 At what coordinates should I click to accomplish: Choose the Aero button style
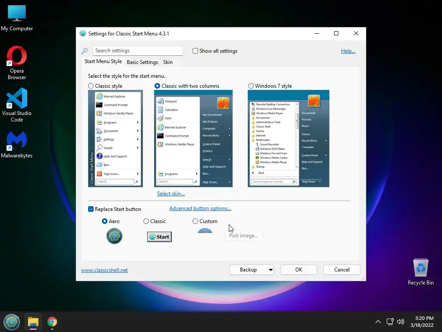pos(104,221)
